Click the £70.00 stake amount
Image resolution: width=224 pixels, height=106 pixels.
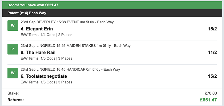(x=210, y=93)
